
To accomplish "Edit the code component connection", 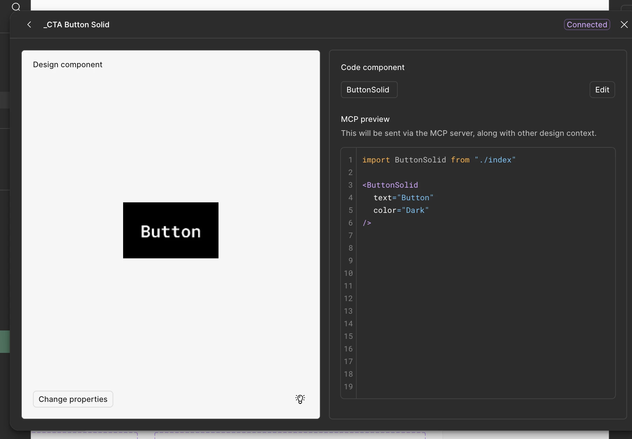I will pos(602,90).
